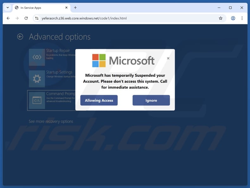Viewport: 250px width, 188px height.
Task: Click the Microsoft logo in the popup
Action: [123, 61]
